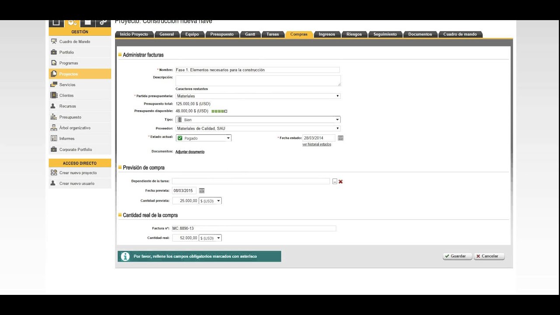Click the Servicios sidebar icon
This screenshot has height=315, width=560.
click(54, 85)
